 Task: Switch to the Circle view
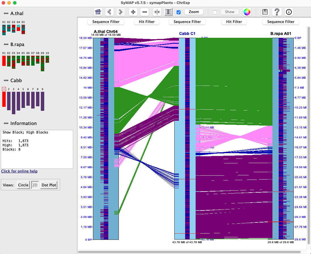point(23,185)
